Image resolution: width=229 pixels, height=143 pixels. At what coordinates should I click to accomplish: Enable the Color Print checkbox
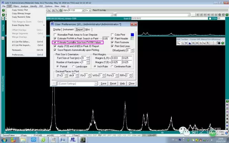(x=112, y=35)
